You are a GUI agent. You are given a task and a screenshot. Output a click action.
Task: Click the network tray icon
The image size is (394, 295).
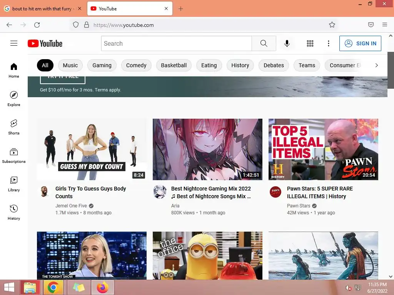(x=358, y=288)
